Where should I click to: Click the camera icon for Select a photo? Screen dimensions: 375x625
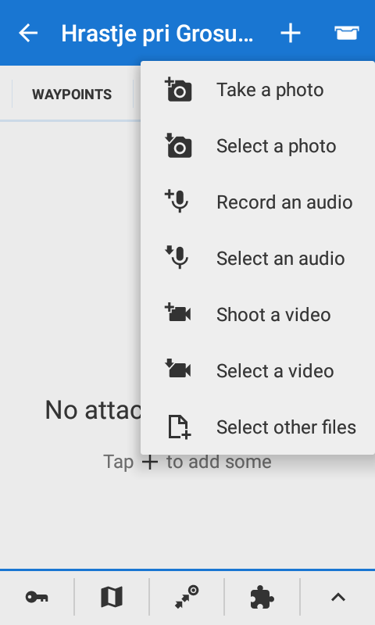[178, 146]
